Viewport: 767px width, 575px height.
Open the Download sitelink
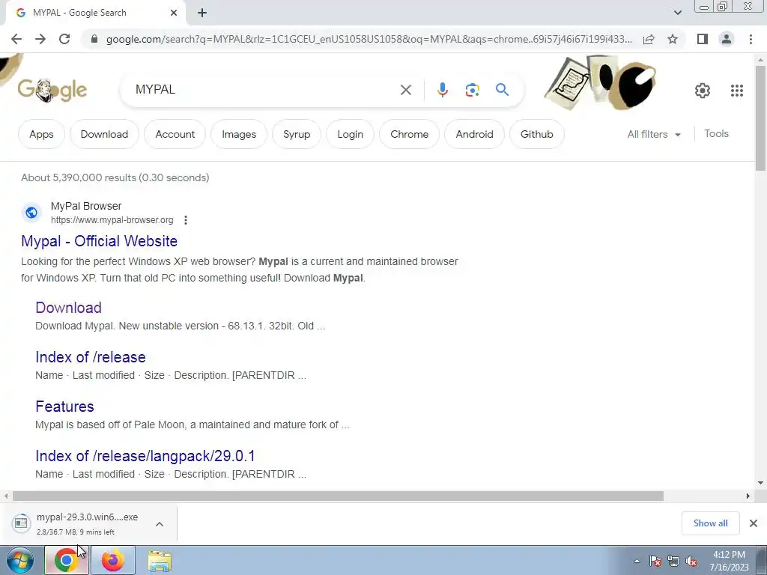[68, 308]
